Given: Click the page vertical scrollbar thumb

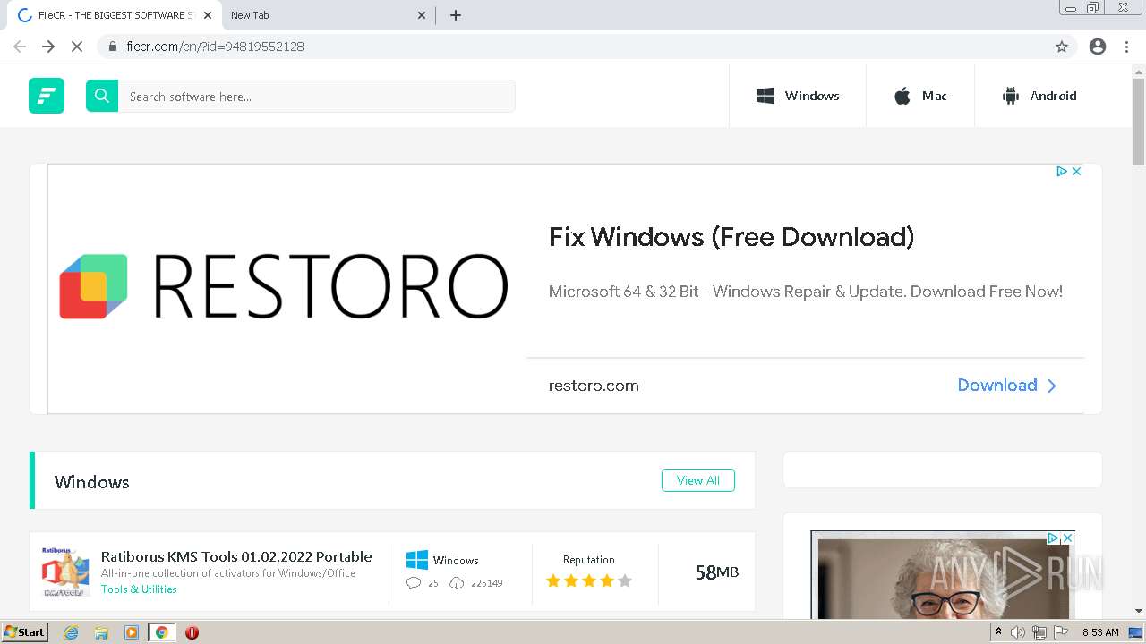Looking at the screenshot, I should pos(1139,123).
